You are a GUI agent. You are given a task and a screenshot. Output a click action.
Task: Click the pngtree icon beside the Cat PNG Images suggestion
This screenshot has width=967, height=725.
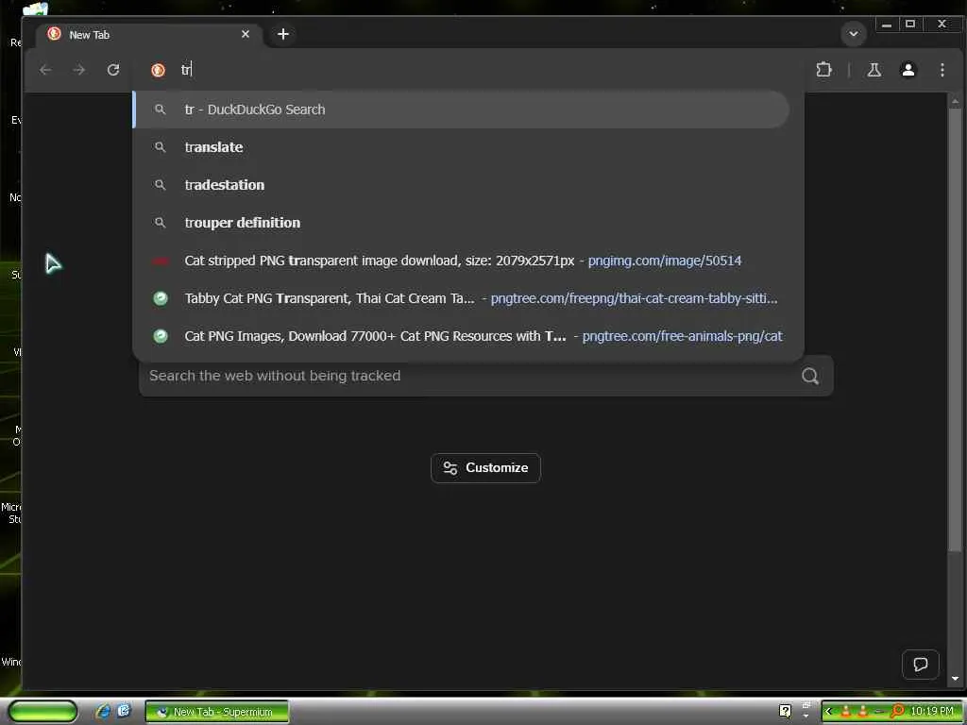[161, 336]
